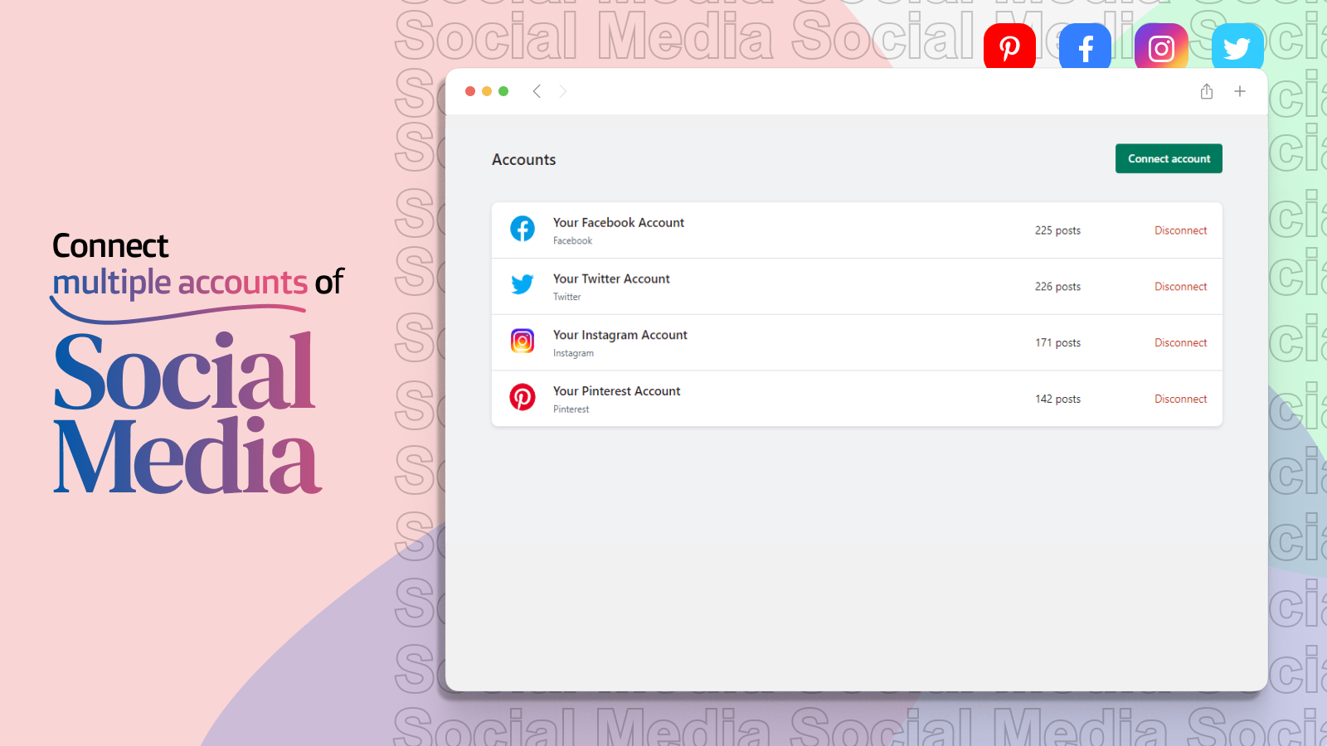This screenshot has width=1327, height=746.
Task: Disconnect Your Pinterest Account
Action: pos(1181,400)
